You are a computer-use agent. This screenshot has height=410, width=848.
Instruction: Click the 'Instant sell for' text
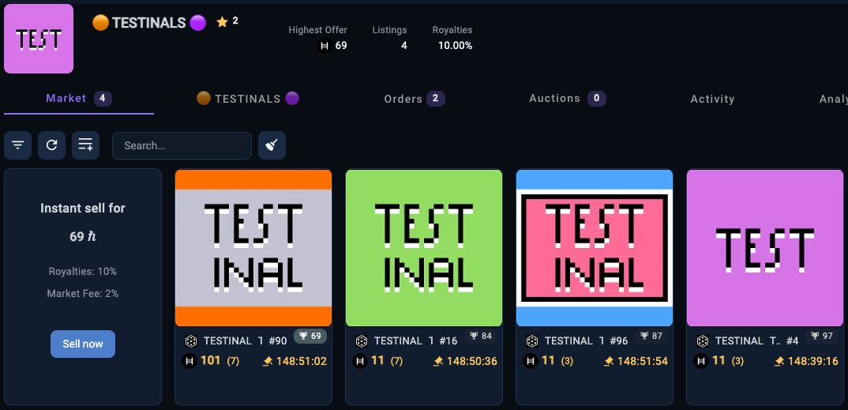pos(83,209)
